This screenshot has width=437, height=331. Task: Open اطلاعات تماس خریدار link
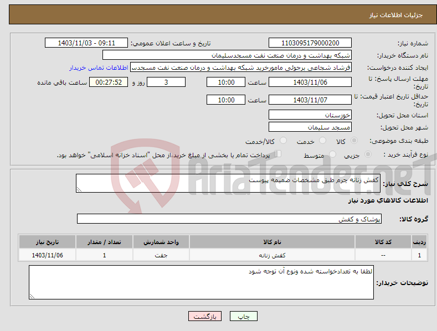[99, 68]
